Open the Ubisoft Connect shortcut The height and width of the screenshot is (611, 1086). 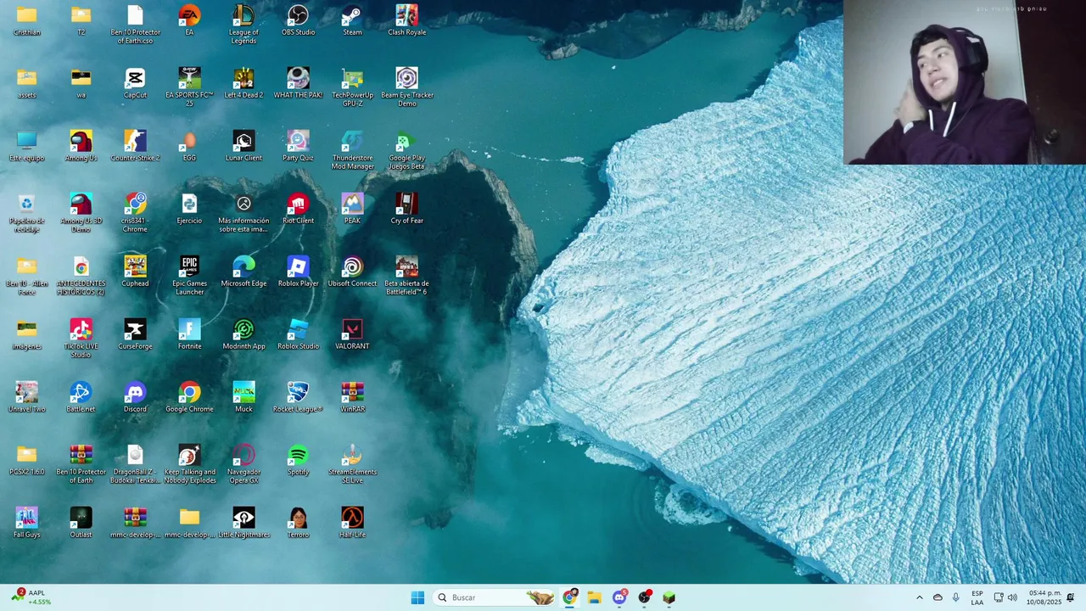(x=352, y=272)
